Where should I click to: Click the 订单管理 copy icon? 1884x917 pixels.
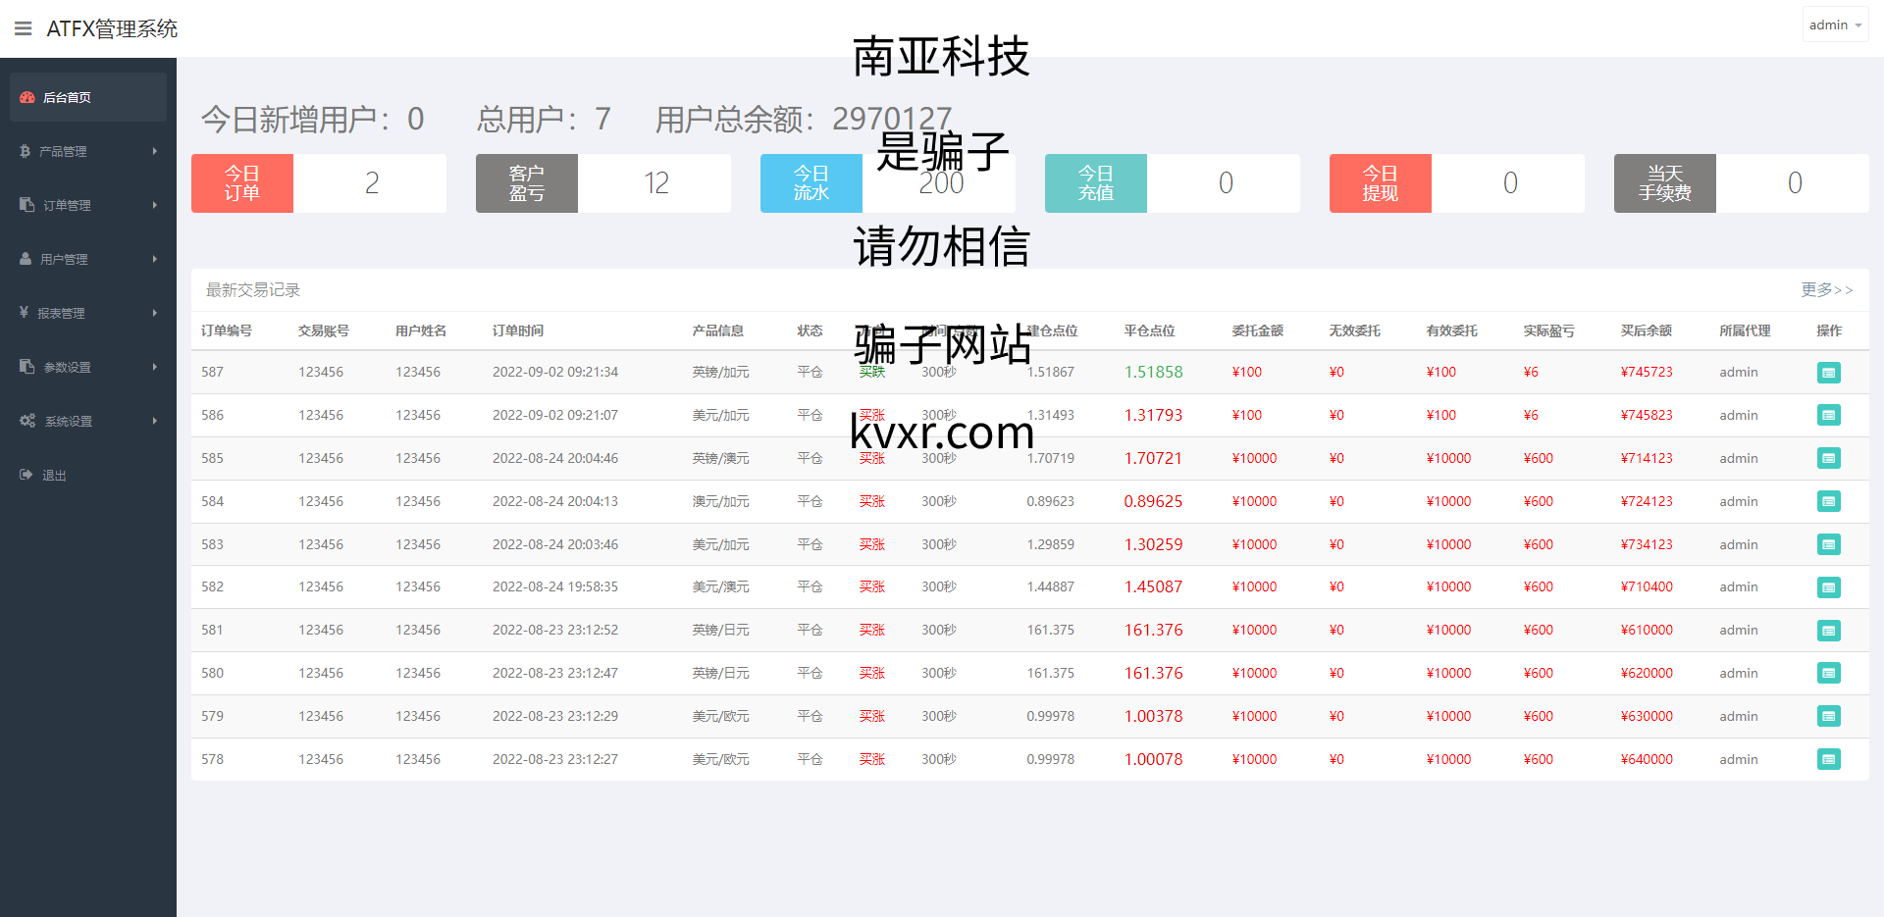[x=27, y=205]
